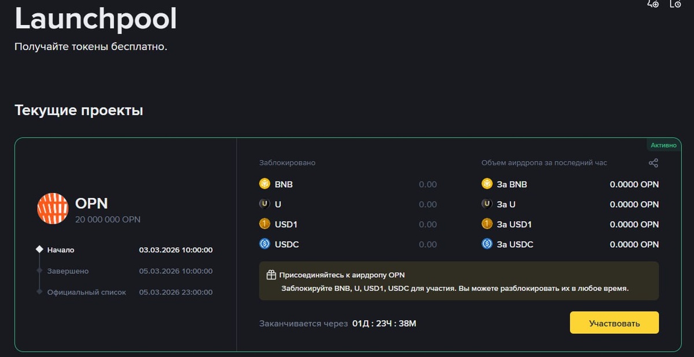694x357 pixels.
Task: Open the user-add icon at top right
Action: point(653,3)
